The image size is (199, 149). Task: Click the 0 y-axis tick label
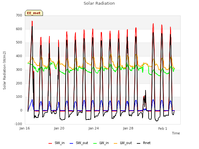[x=21, y=111]
